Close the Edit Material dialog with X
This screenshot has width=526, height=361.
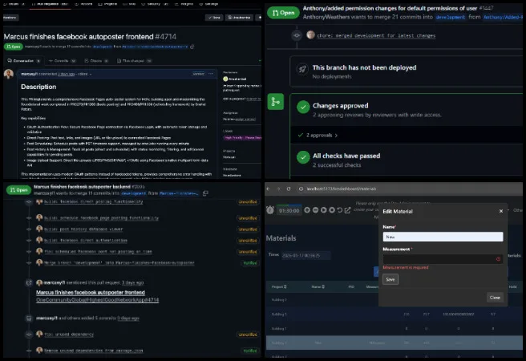click(501, 211)
